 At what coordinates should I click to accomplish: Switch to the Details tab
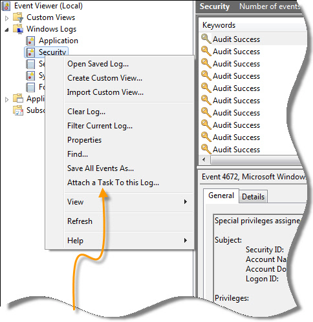tap(253, 197)
